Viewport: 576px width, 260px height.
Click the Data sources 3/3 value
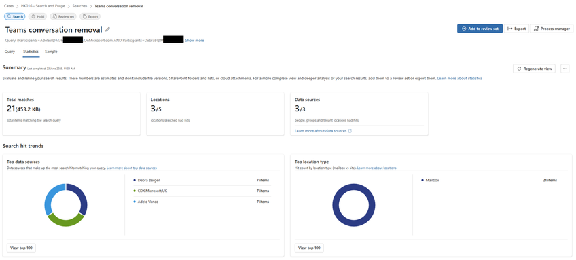pos(300,109)
